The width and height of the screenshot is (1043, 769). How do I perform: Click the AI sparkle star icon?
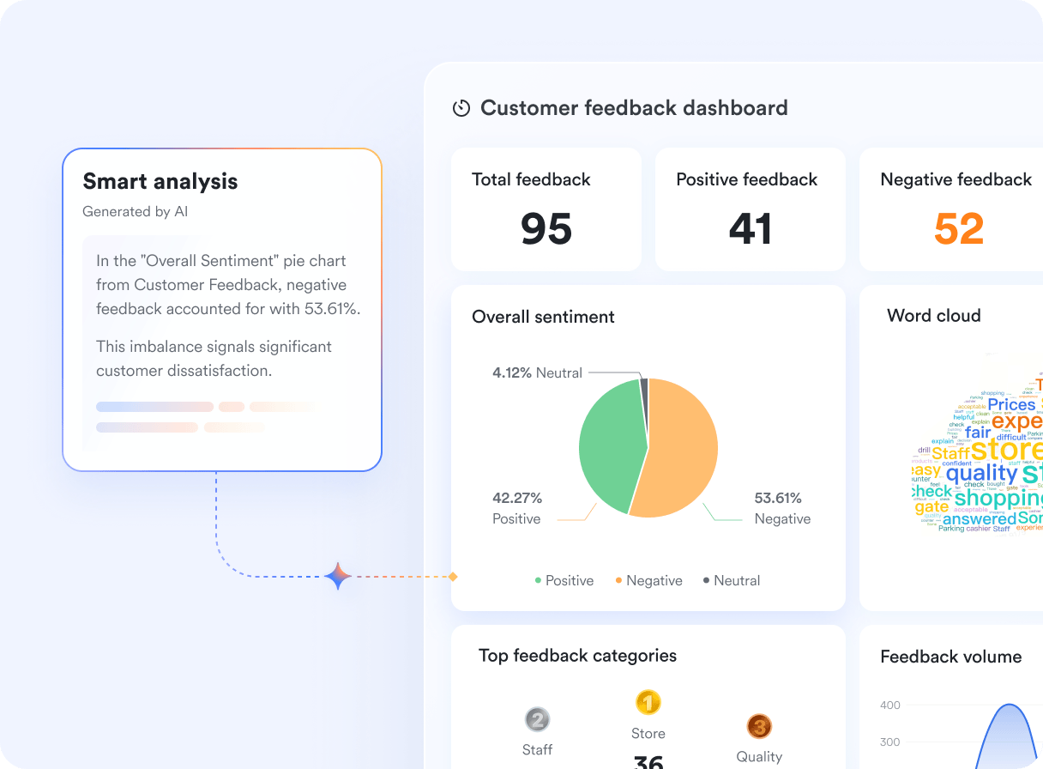click(x=338, y=577)
